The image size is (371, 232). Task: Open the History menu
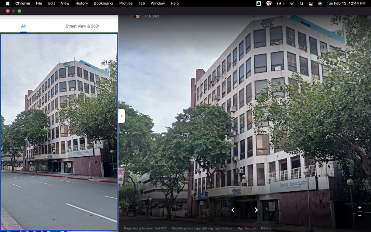point(81,3)
